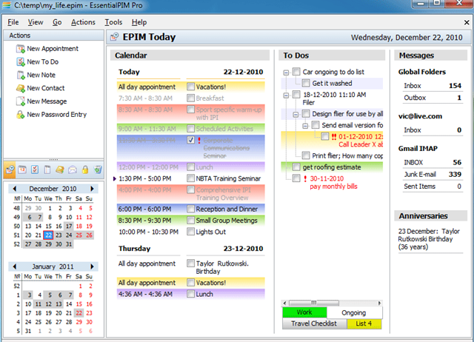Click right arrow beside January 2011
Viewport: 474px width, 342px height.
click(92, 266)
